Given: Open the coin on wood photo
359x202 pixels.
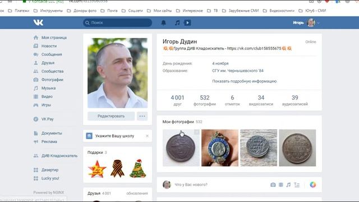Looking at the screenshot, I should click(x=259, y=148).
